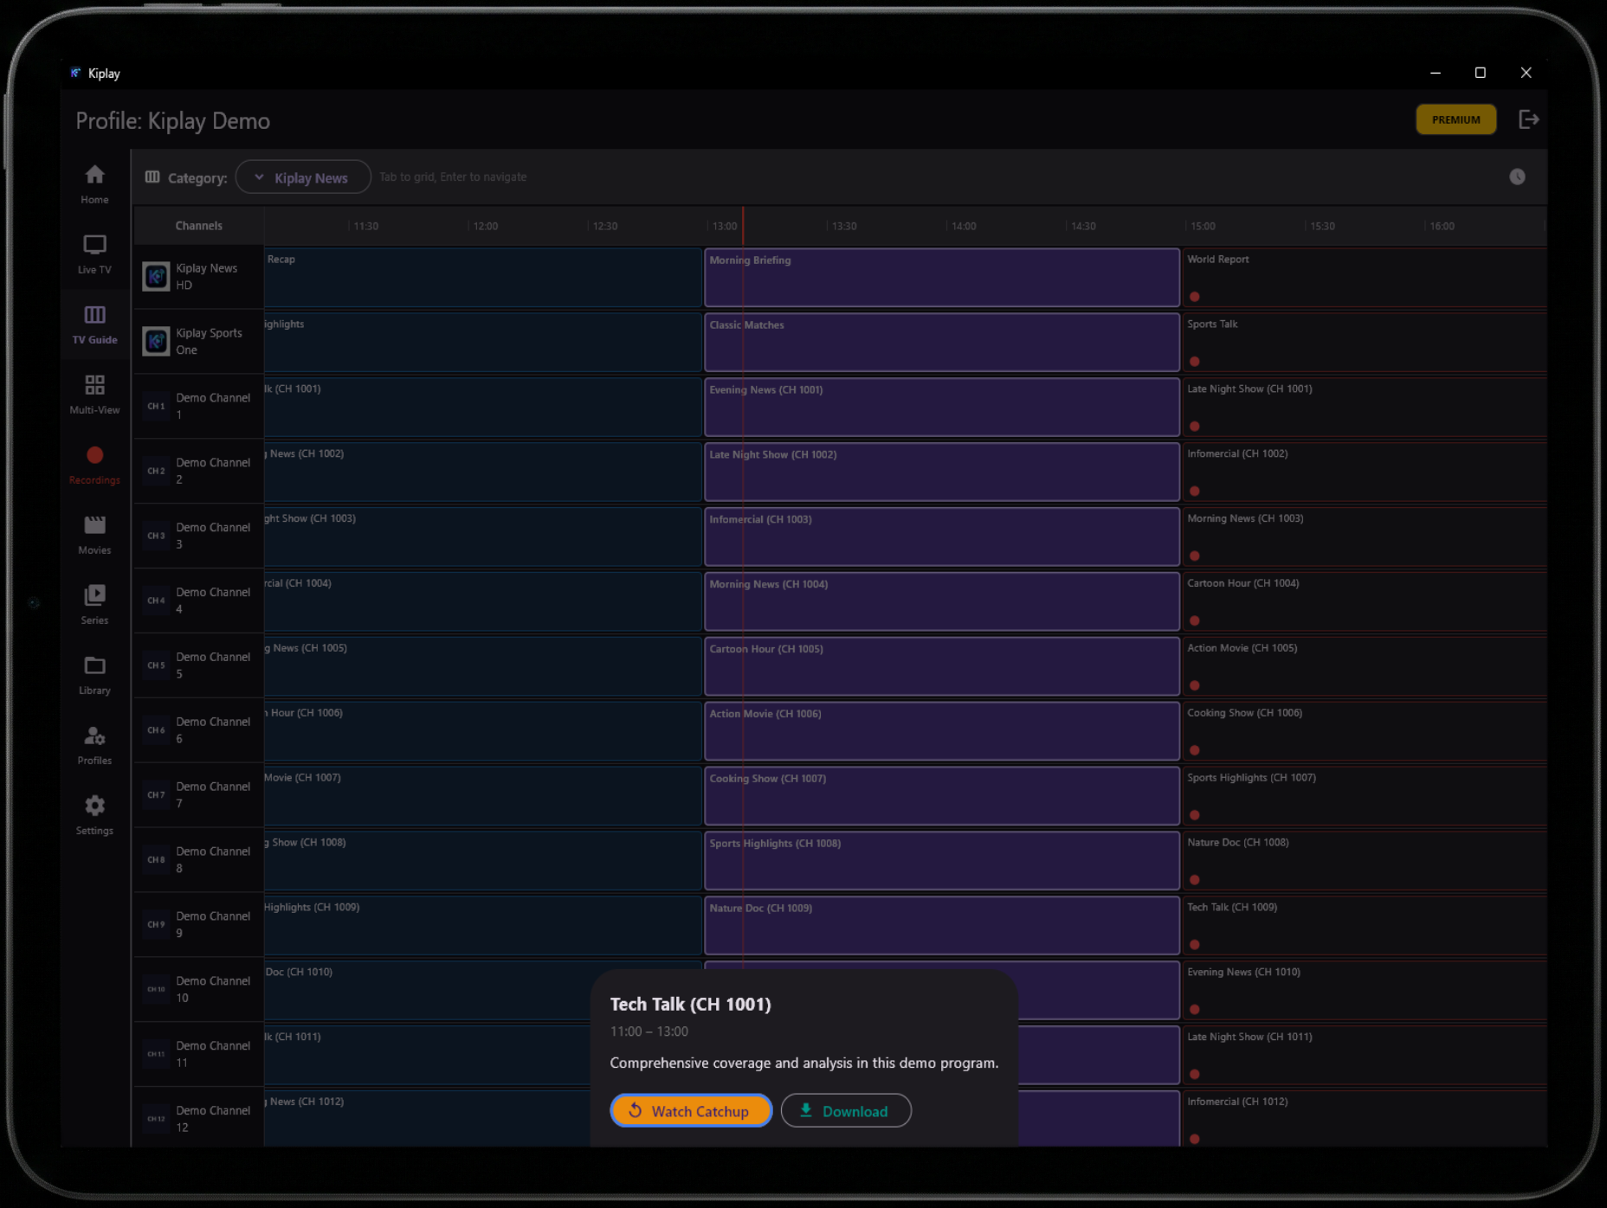Open the Series section
This screenshot has width=1607, height=1208.
[x=94, y=605]
